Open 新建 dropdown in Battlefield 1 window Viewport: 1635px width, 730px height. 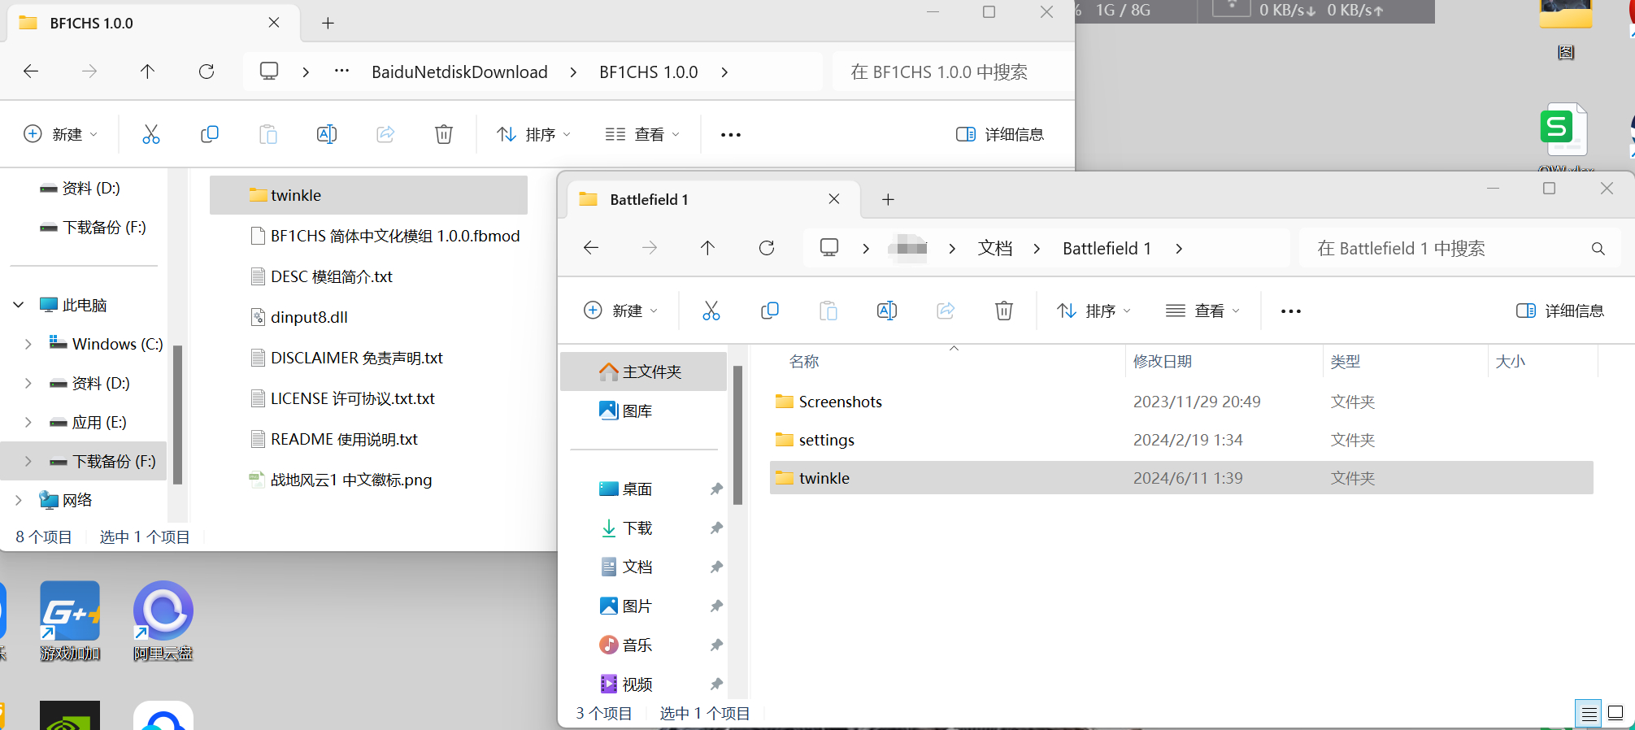(x=621, y=311)
